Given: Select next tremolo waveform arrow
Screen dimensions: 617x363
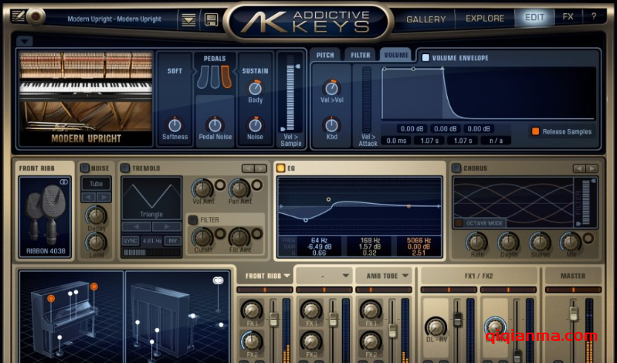Looking at the screenshot, I should pos(167,227).
